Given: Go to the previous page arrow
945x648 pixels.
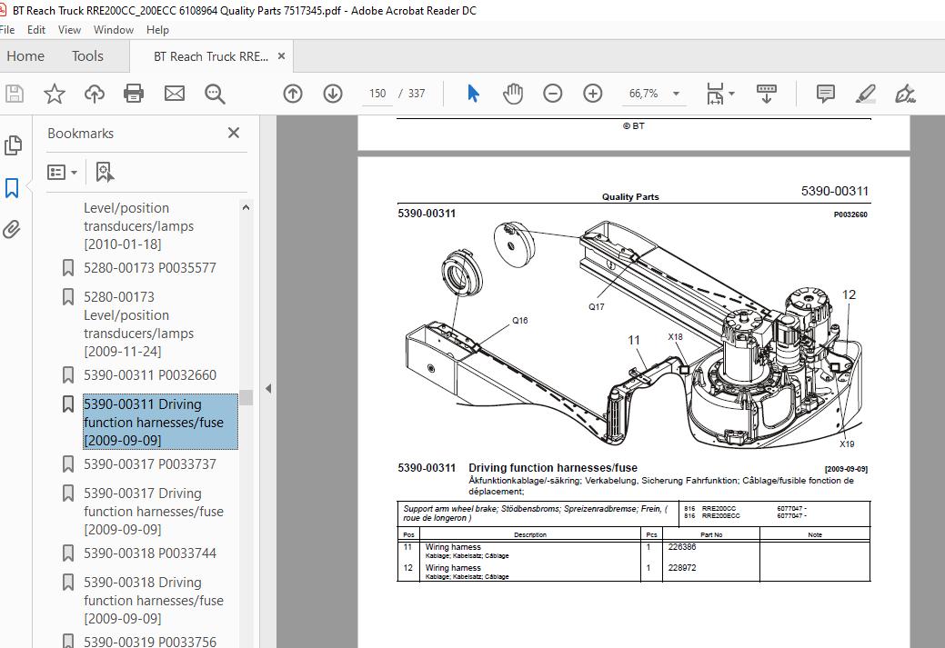Looking at the screenshot, I should pos(293,94).
